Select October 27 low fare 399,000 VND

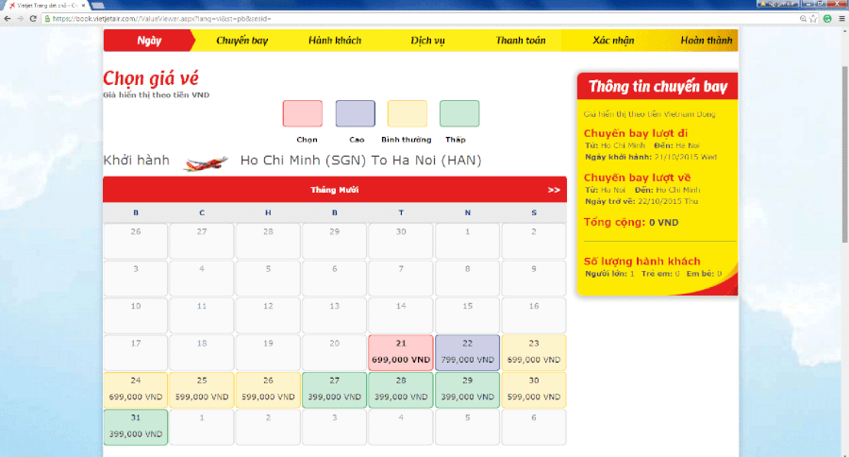point(334,390)
